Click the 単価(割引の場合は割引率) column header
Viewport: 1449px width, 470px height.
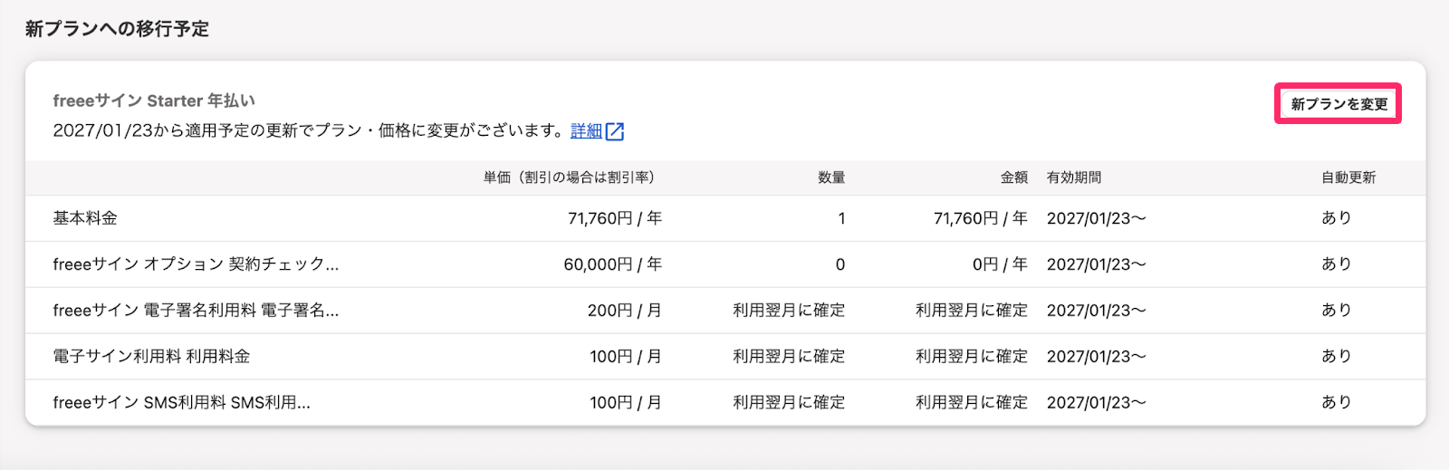[569, 177]
